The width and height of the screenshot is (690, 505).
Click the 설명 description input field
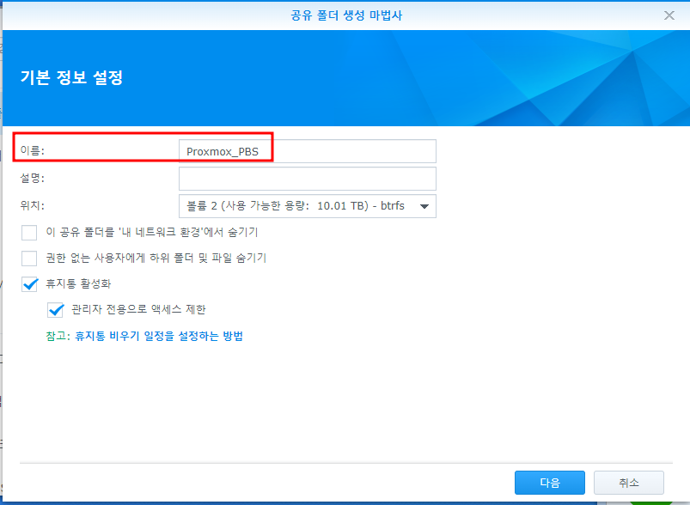tap(307, 179)
